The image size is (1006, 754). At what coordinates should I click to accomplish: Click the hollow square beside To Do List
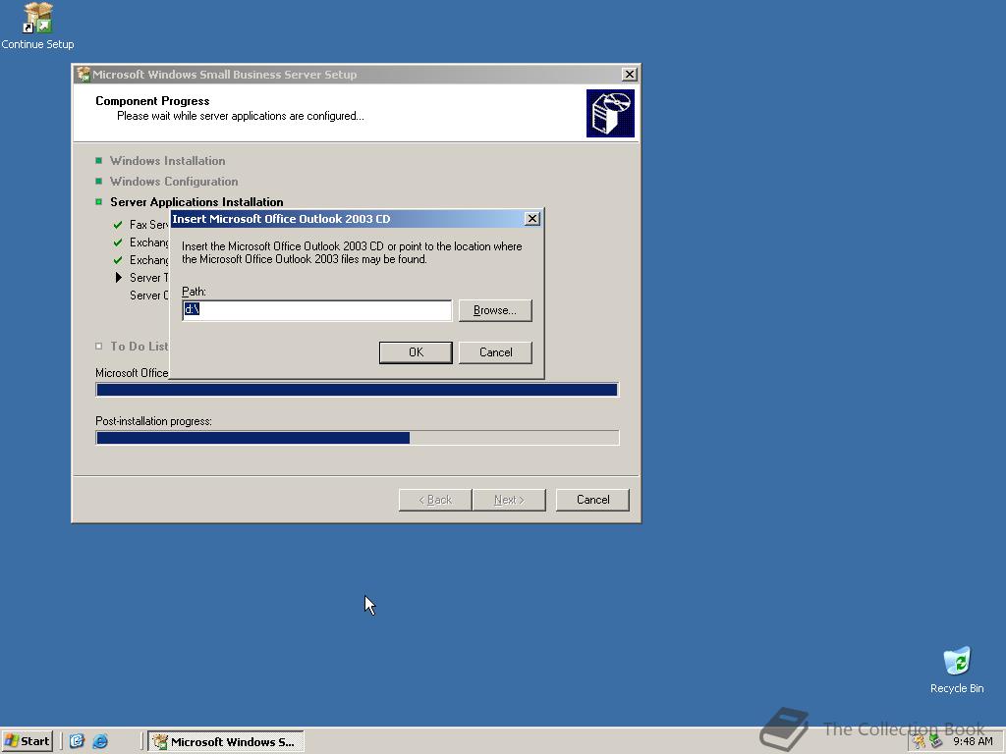coord(99,347)
